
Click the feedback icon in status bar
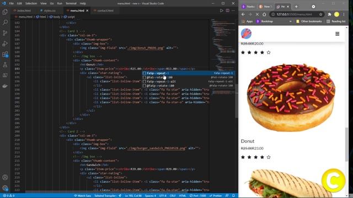click(227, 196)
